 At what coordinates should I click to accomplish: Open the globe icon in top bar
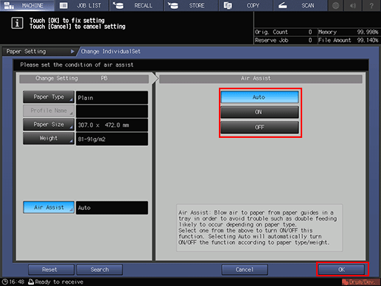click(x=335, y=5)
